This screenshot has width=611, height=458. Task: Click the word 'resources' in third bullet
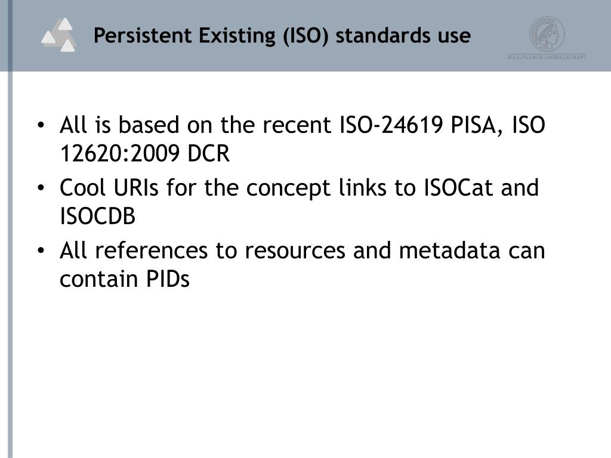[295, 250]
